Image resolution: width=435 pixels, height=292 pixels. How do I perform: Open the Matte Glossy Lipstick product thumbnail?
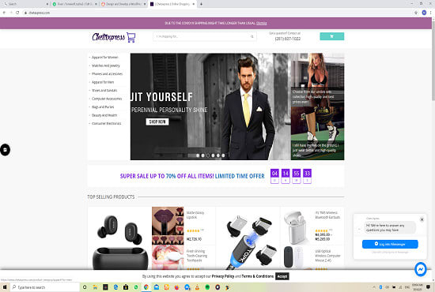tap(168, 226)
